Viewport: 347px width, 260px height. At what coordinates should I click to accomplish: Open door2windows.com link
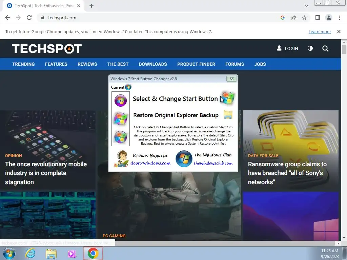[x=150, y=163]
